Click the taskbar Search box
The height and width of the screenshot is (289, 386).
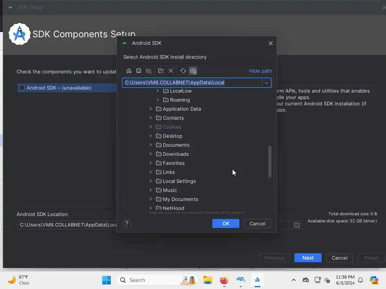(157, 280)
